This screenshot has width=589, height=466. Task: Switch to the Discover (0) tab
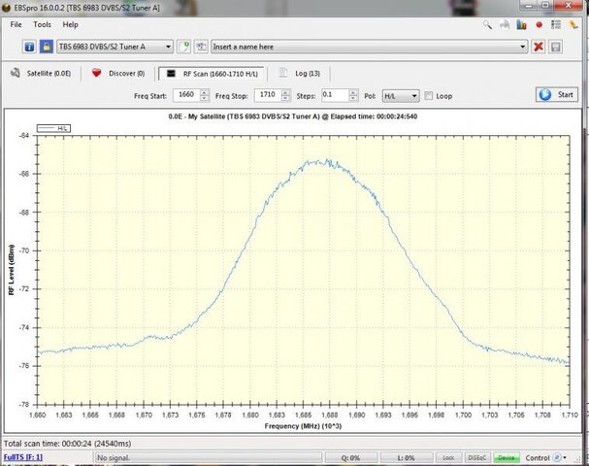coord(118,73)
